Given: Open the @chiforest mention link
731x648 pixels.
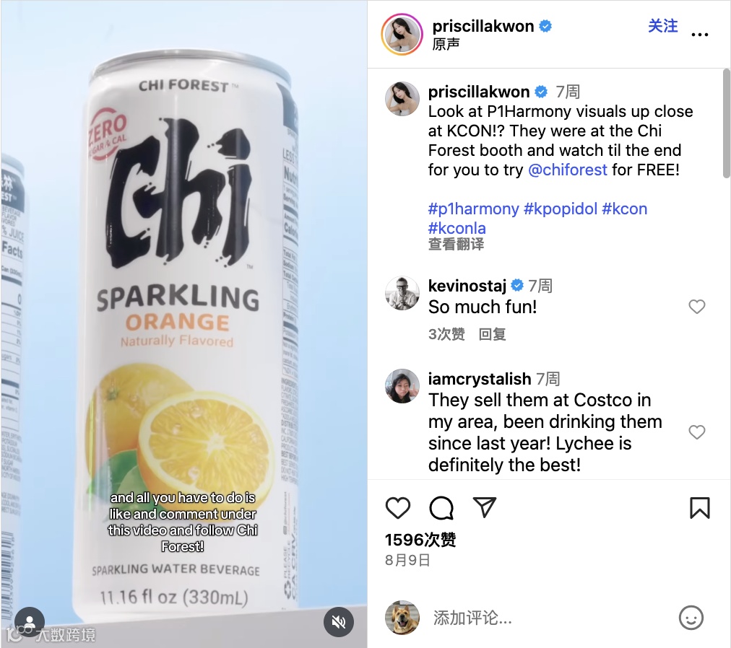Looking at the screenshot, I should point(567,170).
